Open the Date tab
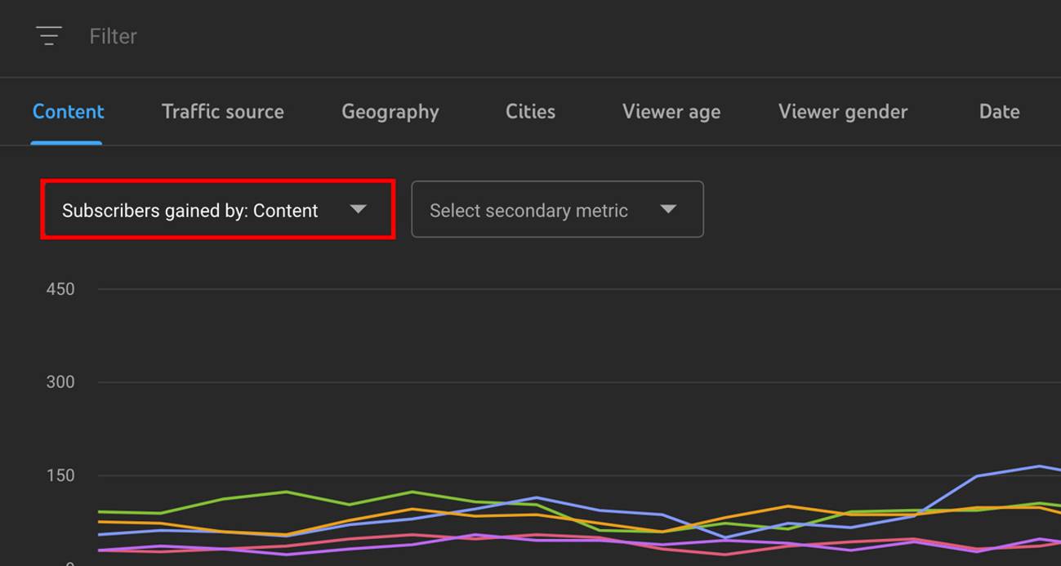Viewport: 1061px width, 566px height. (x=998, y=111)
